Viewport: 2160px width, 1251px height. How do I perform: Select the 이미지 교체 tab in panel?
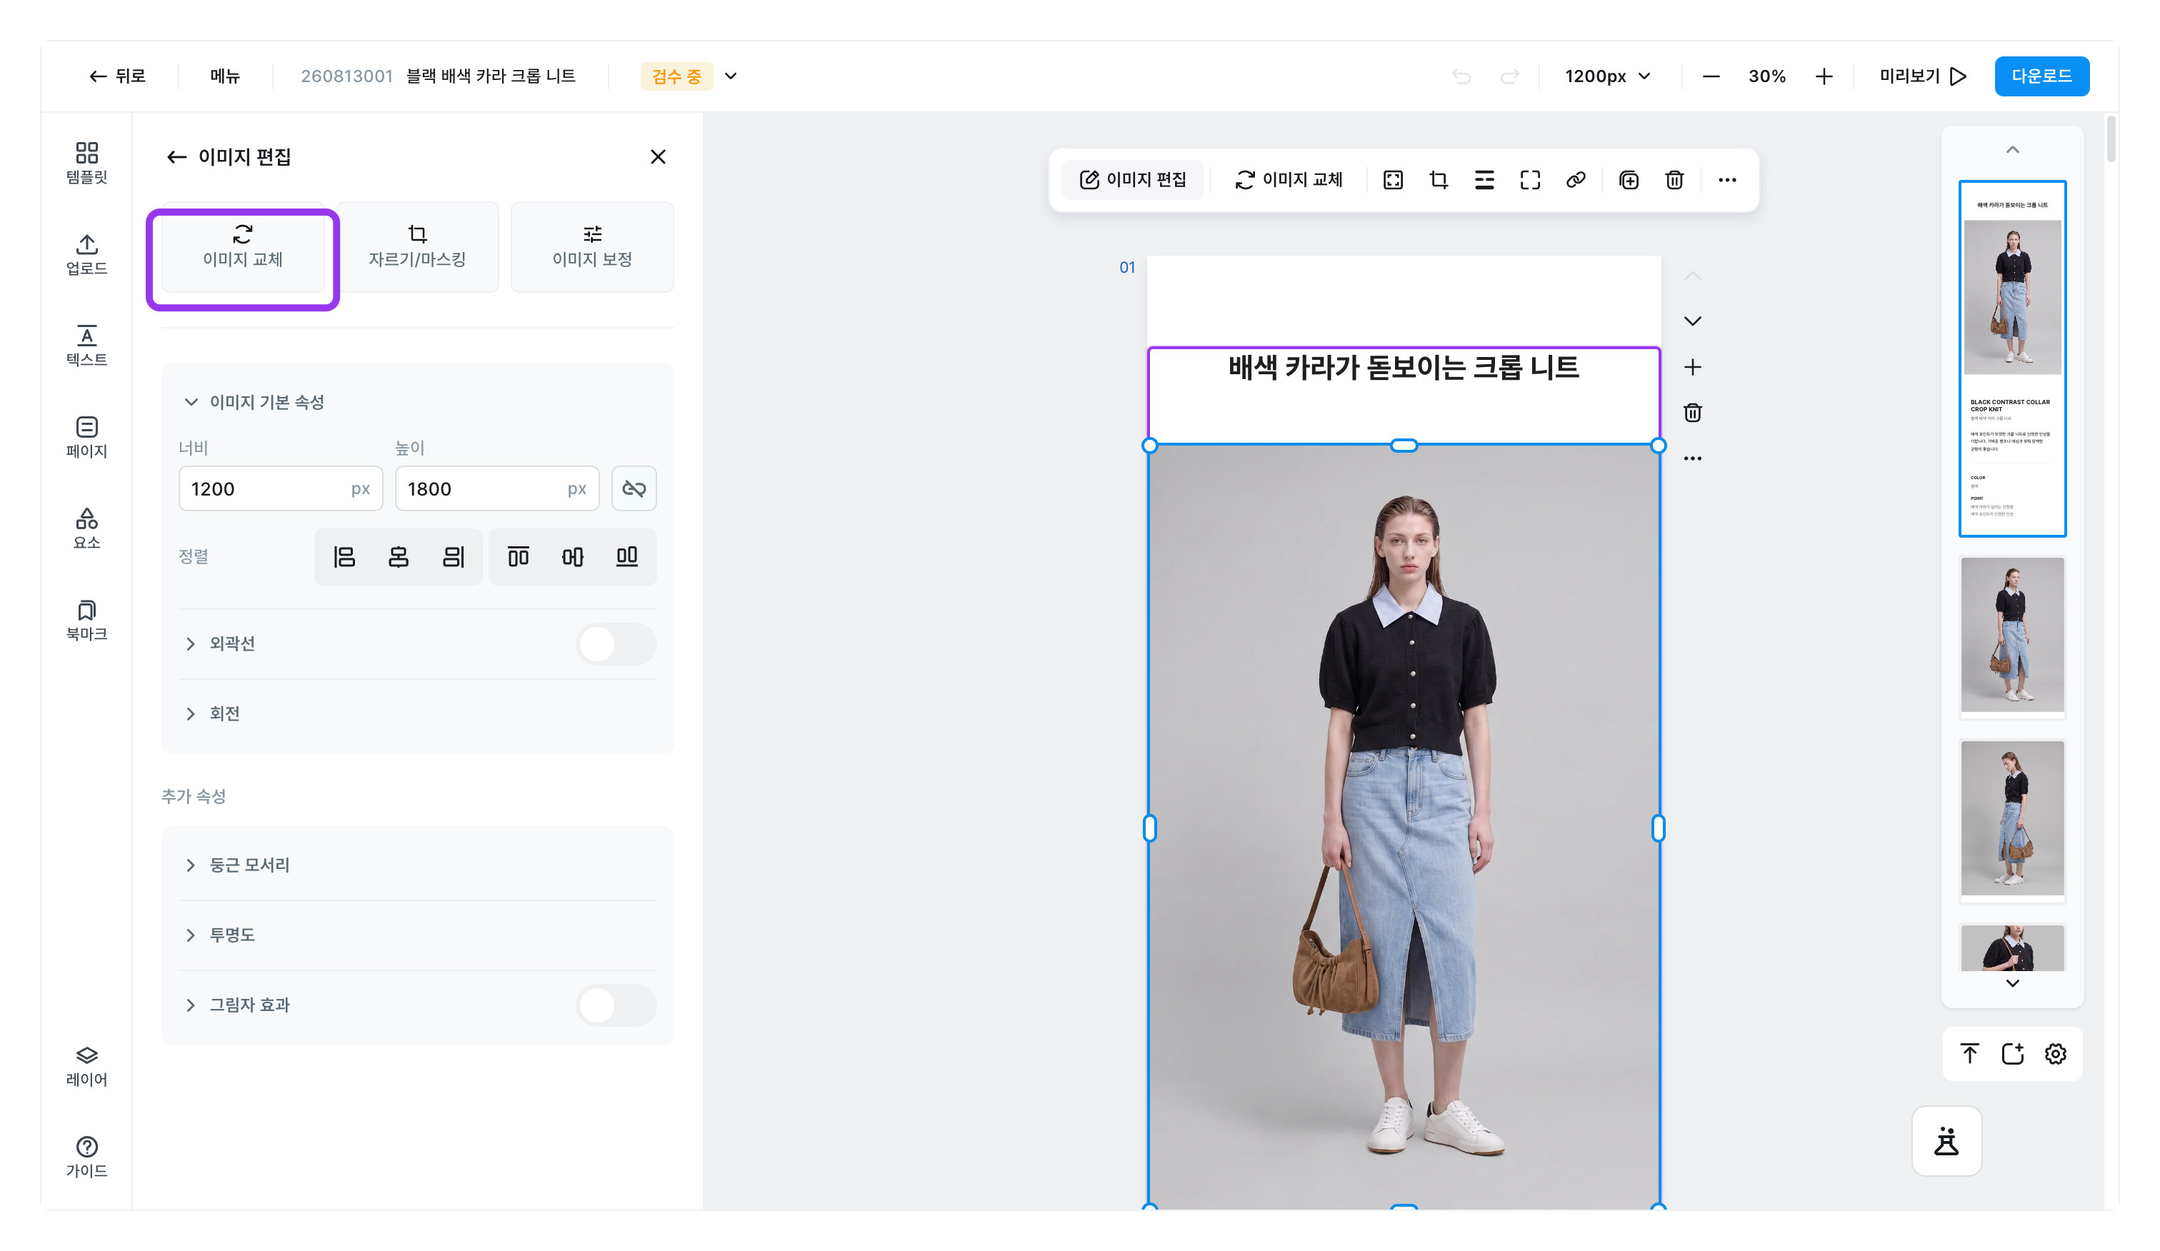point(243,247)
